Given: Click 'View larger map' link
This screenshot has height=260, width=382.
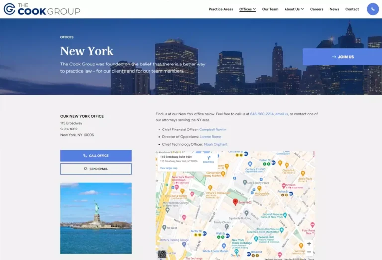Looking at the screenshot, I should (x=169, y=168).
